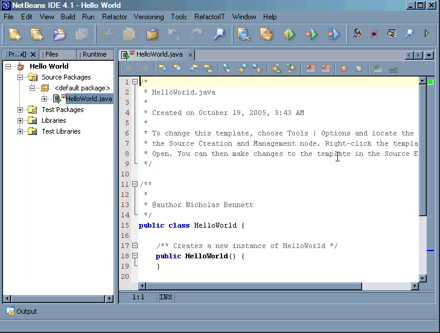Click the Comment lines editor icon
Screen dimensions: 440x333
coord(378,69)
